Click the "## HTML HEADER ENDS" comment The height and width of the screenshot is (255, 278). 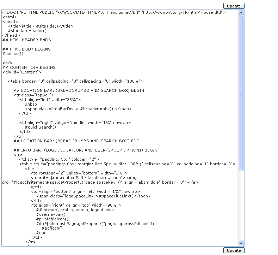26,40
